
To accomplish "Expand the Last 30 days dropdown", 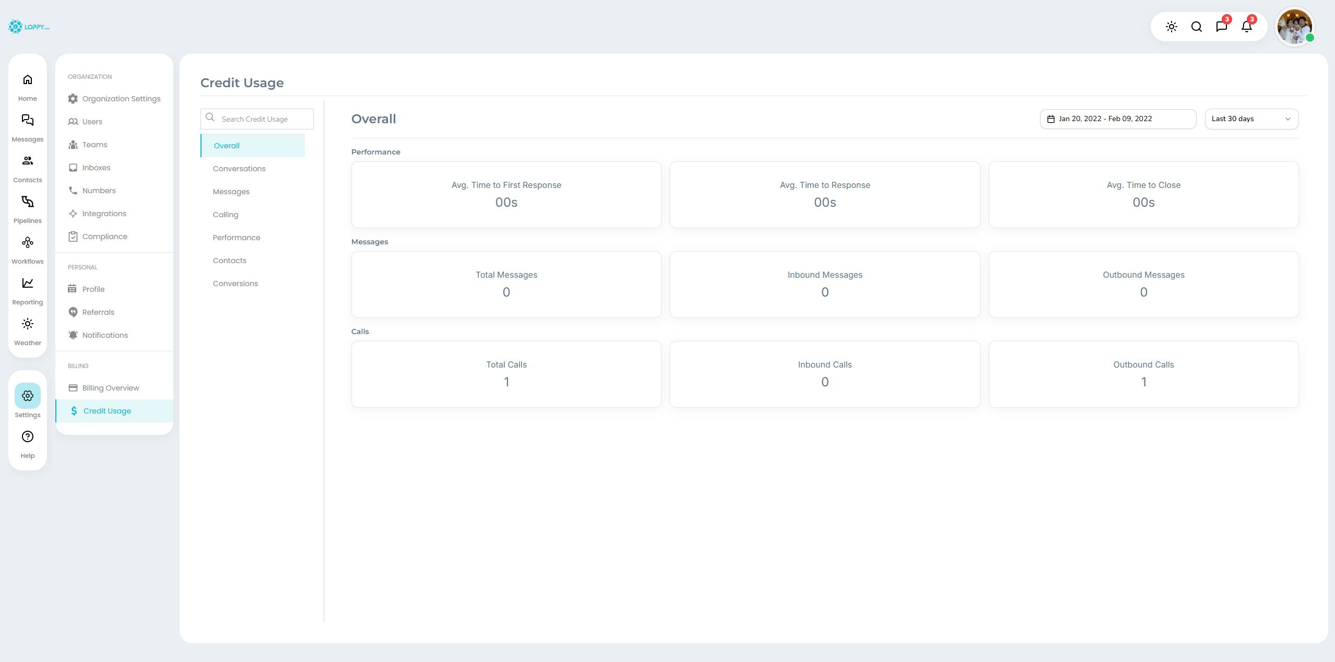I will tap(1251, 119).
